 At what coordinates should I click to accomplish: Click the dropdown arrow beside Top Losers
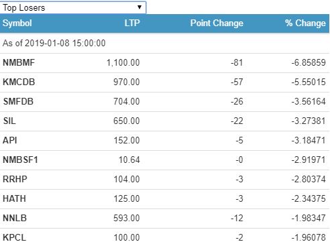click(x=140, y=7)
